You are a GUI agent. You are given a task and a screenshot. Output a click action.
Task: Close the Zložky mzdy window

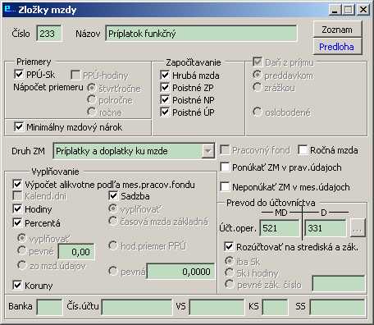tap(363, 10)
